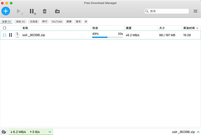Click the move to folder icon
This screenshot has width=201, height=135.
tap(57, 11)
